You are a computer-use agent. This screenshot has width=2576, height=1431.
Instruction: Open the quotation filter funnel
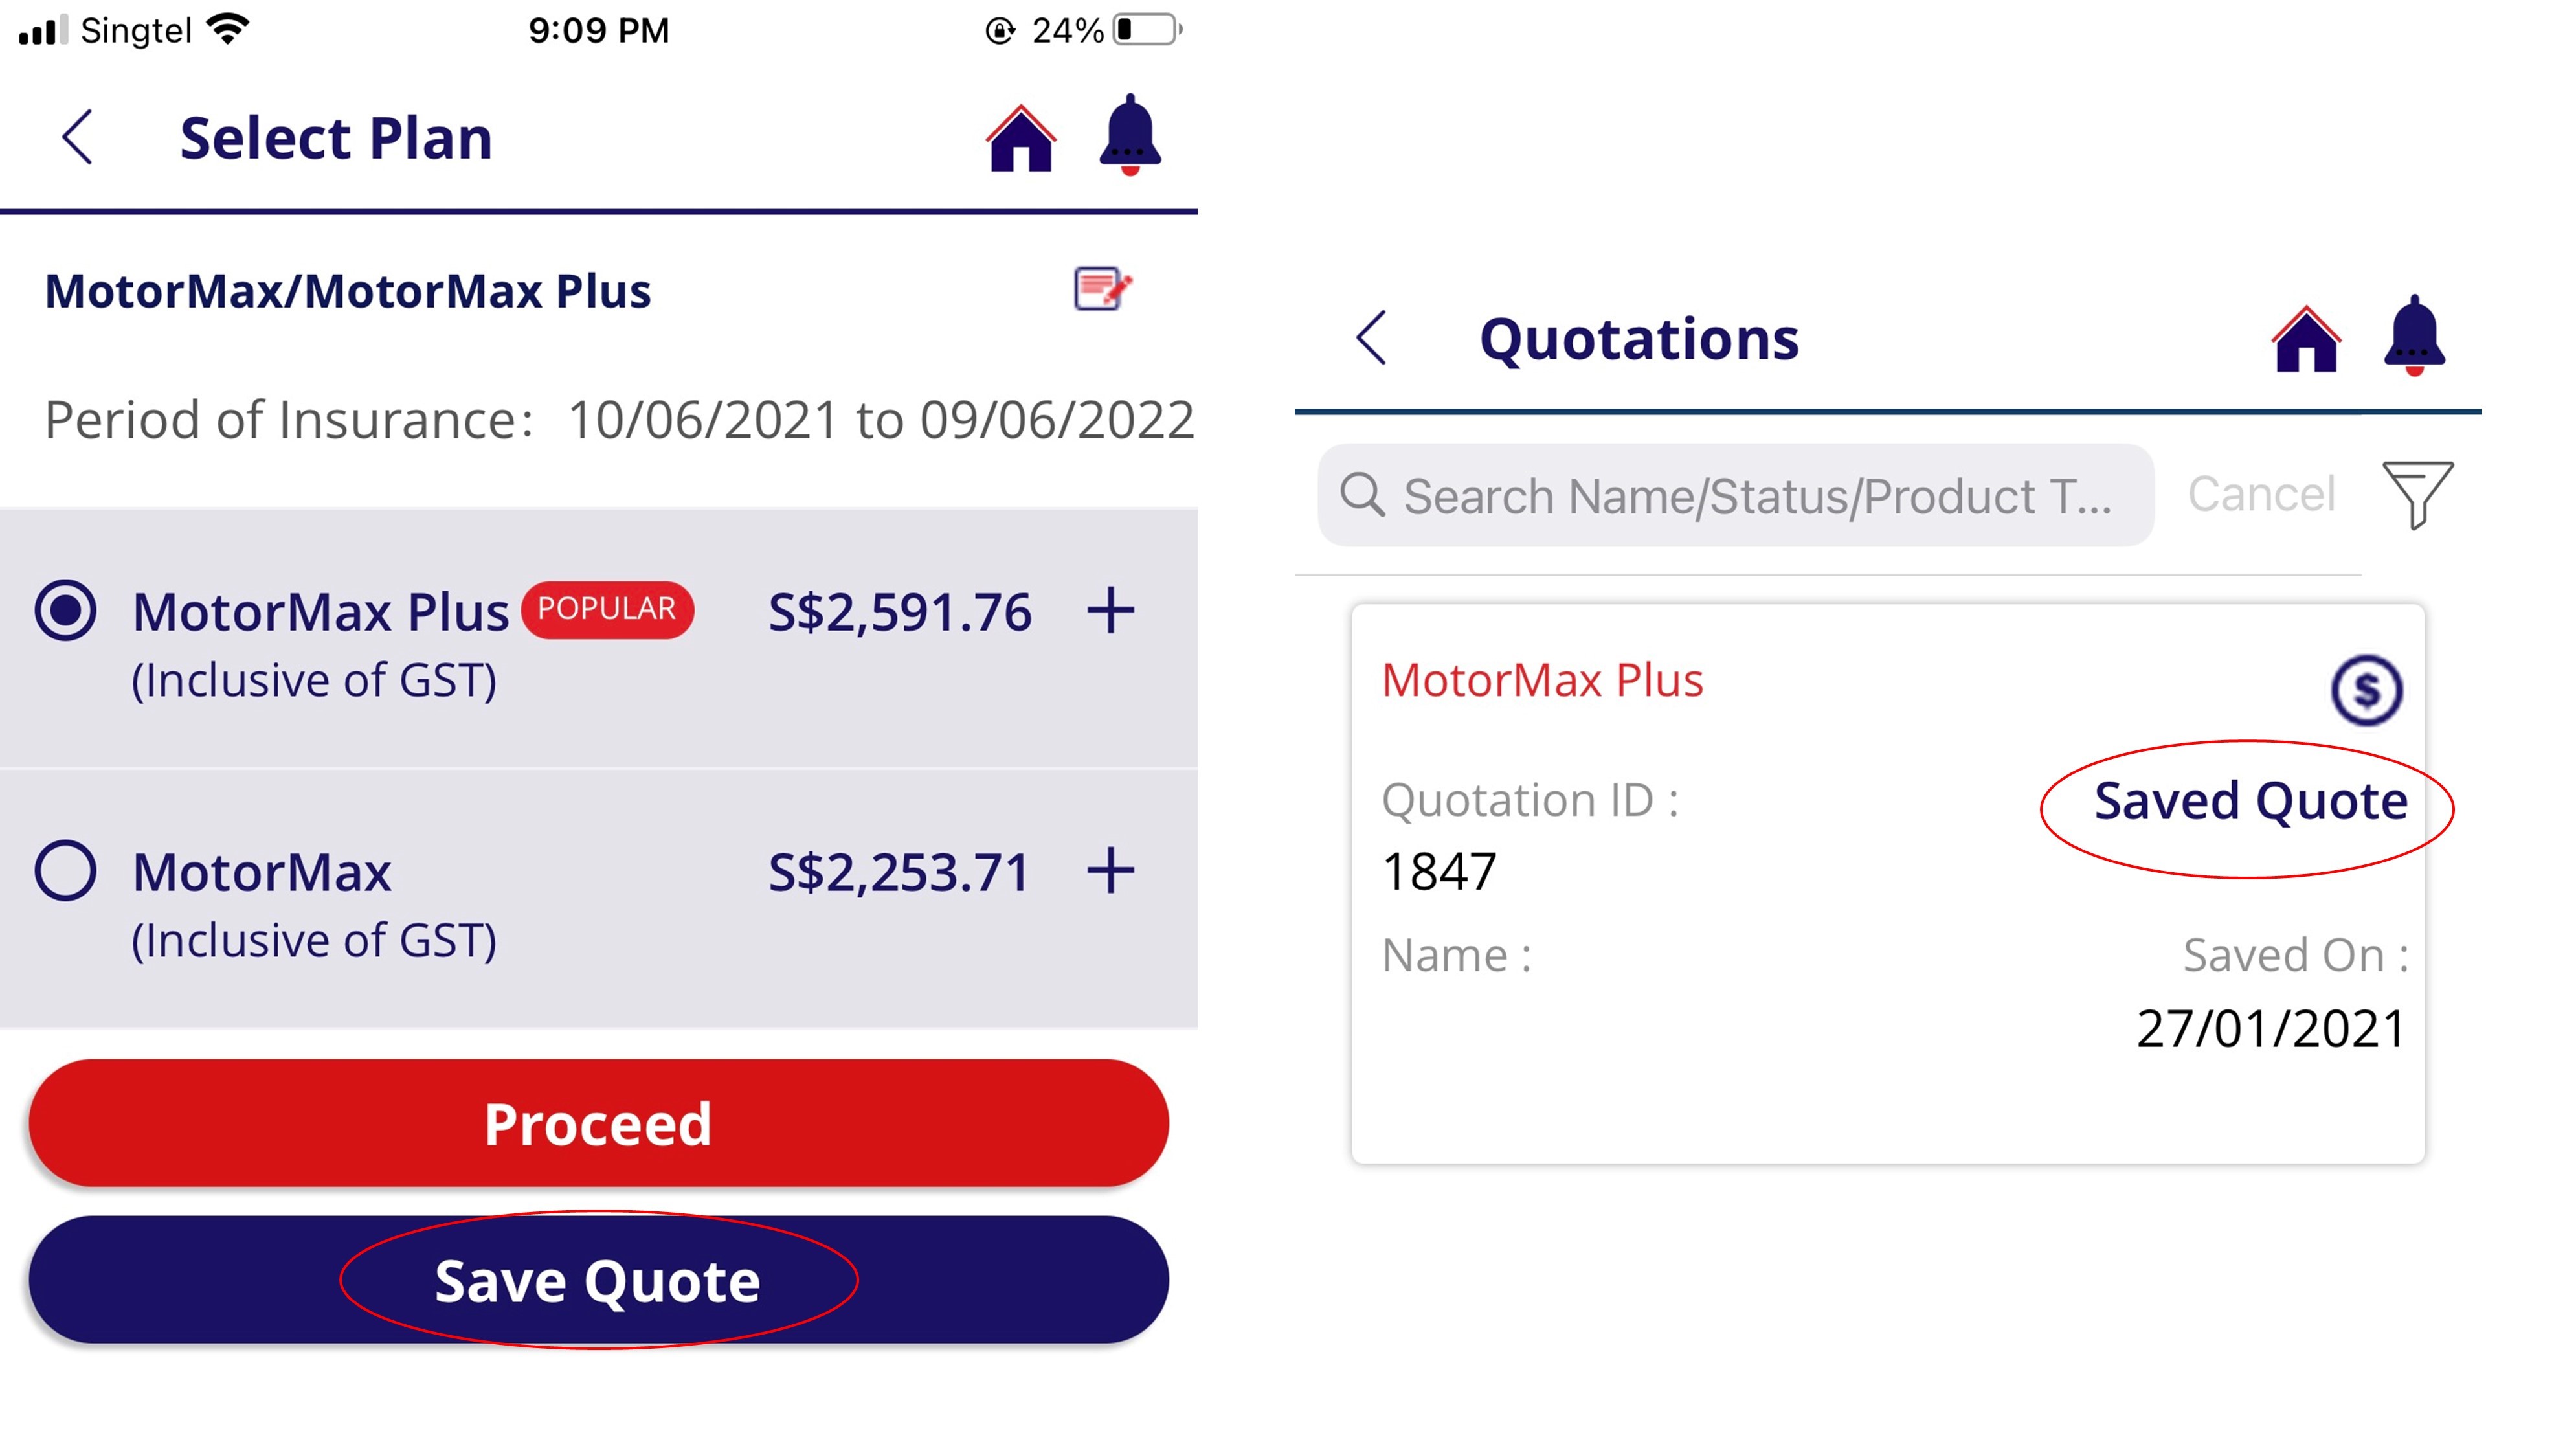click(2417, 494)
